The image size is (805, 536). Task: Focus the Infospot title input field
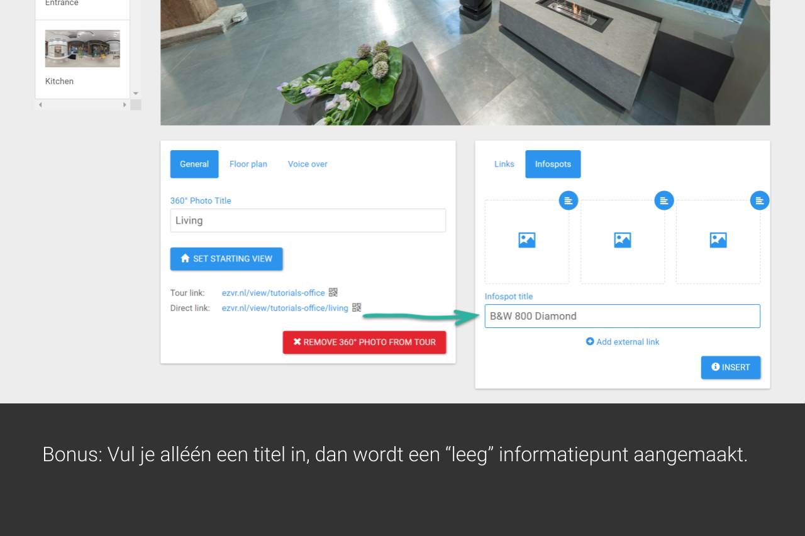click(622, 316)
